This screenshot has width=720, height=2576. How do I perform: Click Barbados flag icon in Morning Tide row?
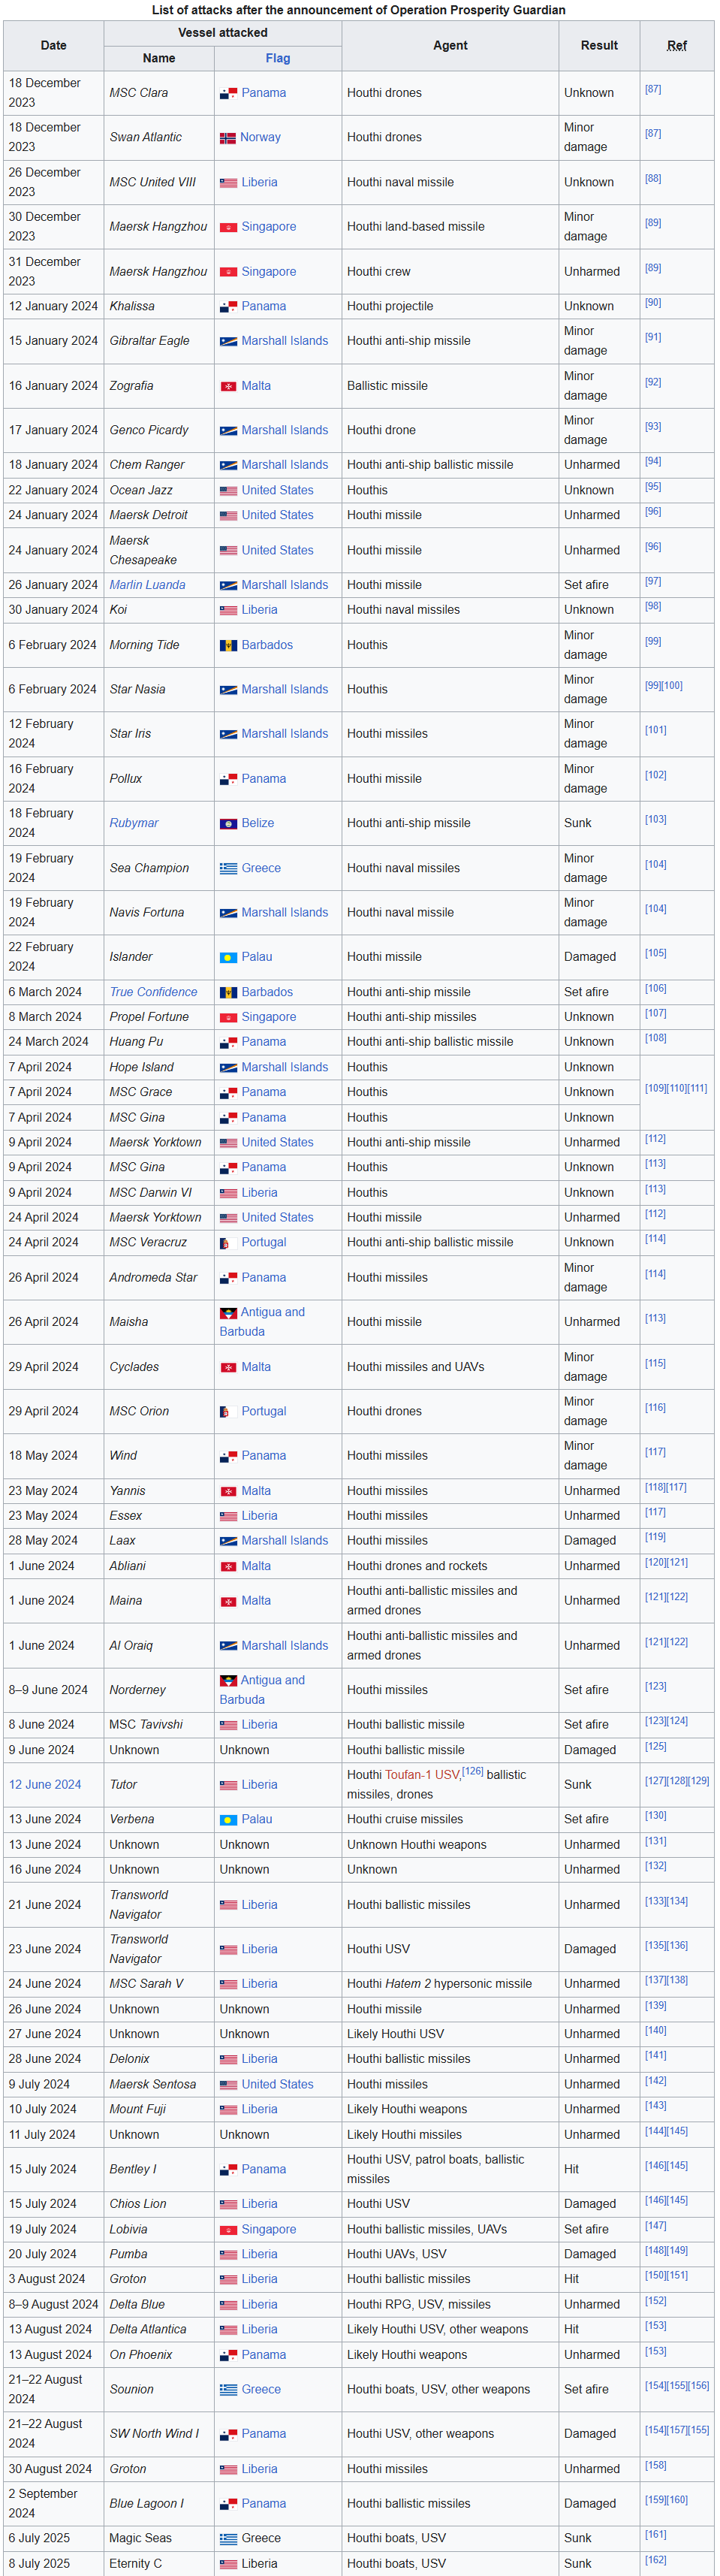pos(228,645)
